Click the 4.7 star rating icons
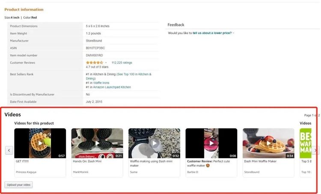321x194 pixels. click(95, 62)
